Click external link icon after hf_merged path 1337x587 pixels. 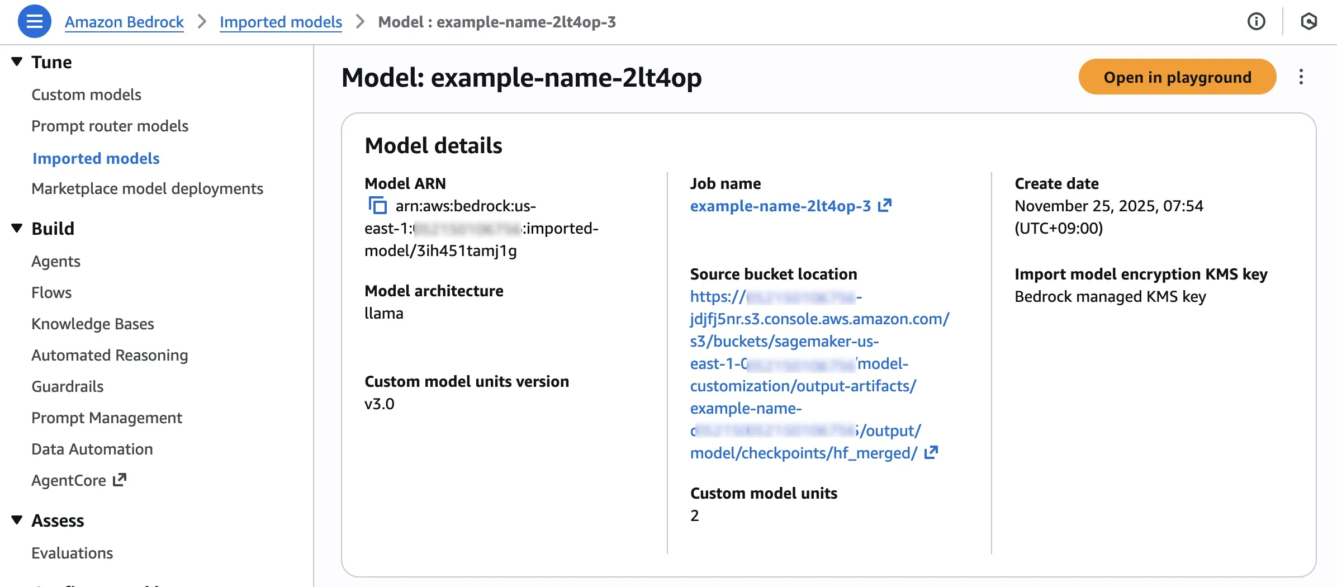[931, 453]
